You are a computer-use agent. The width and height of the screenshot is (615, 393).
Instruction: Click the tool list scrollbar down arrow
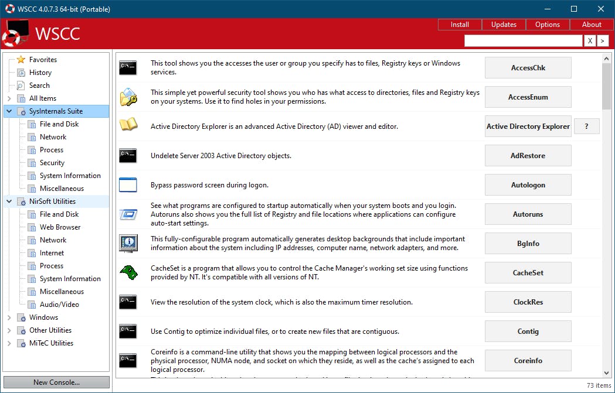(x=606, y=373)
